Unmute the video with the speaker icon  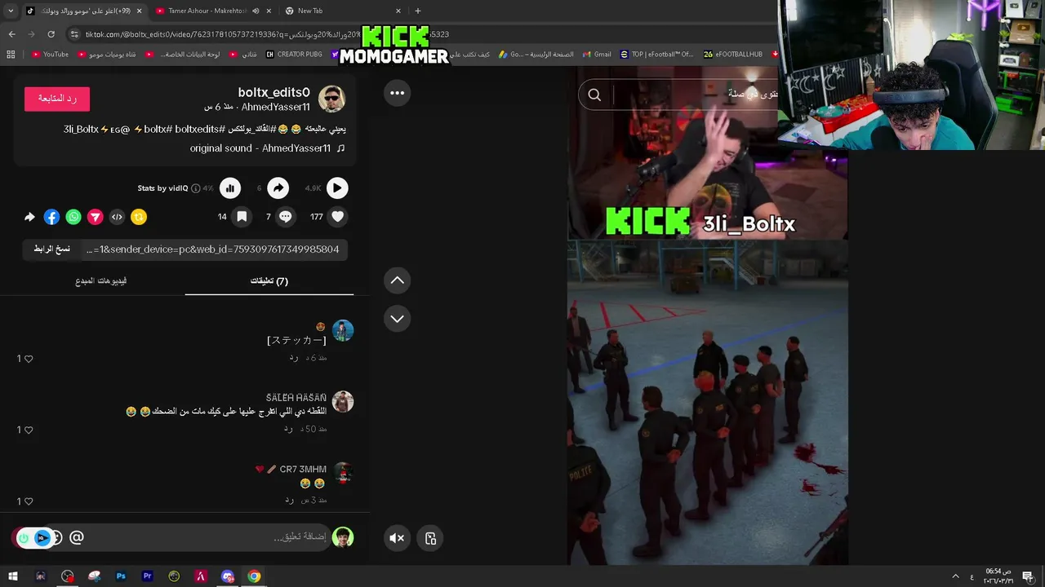[397, 538]
